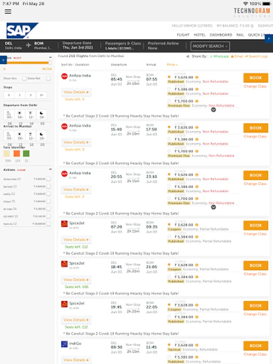This screenshot has width=273, height=364.
Task: Click info icon next to ₹3,628.00 on SpiceJet 07:20
Action: click(197, 225)
